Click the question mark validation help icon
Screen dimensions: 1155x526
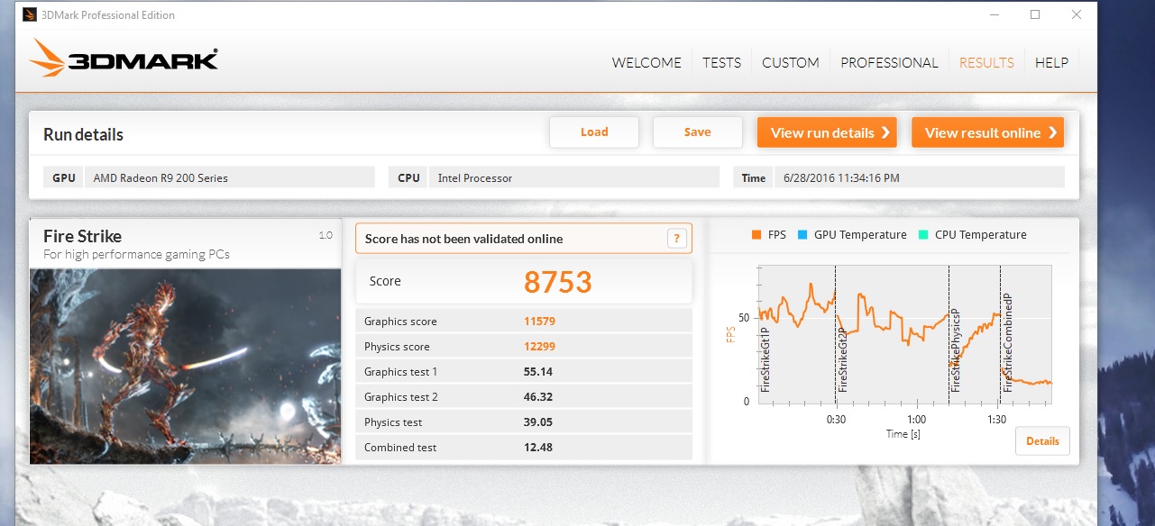tap(677, 239)
